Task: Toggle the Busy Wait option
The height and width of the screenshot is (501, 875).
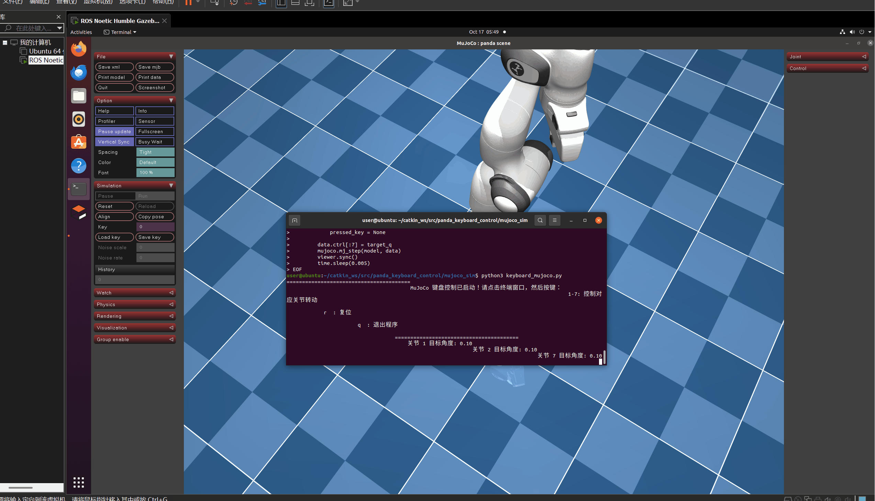Action: pos(155,142)
